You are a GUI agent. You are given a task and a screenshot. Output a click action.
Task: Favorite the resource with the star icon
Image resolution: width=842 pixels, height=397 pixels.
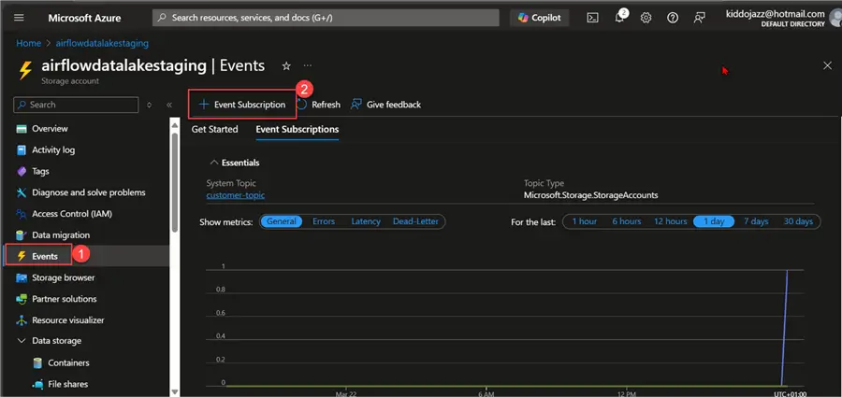click(286, 66)
